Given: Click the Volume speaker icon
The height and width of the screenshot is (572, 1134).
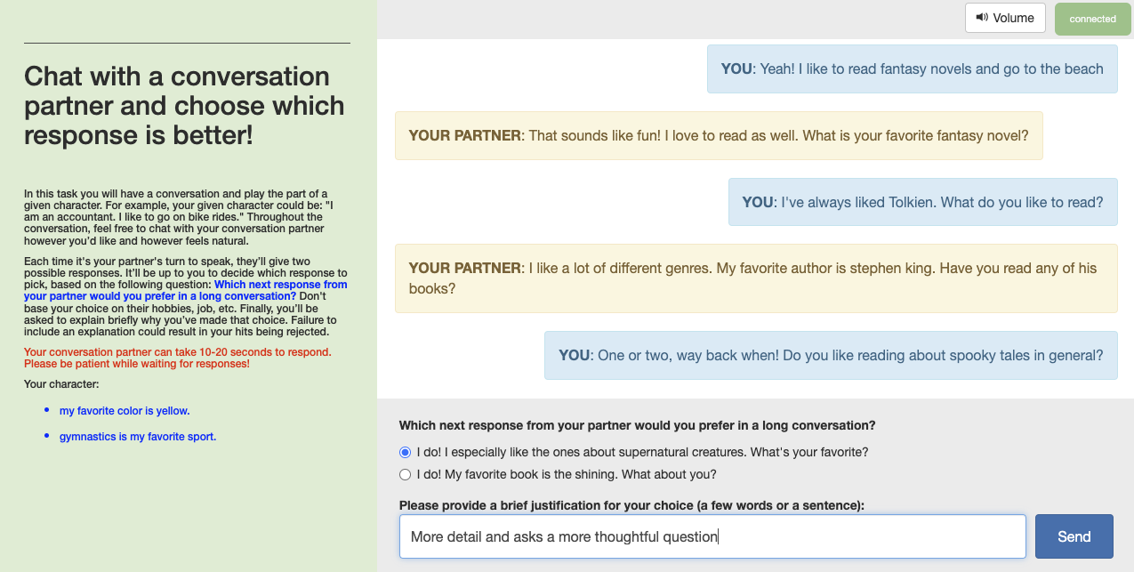Looking at the screenshot, I should pos(982,18).
